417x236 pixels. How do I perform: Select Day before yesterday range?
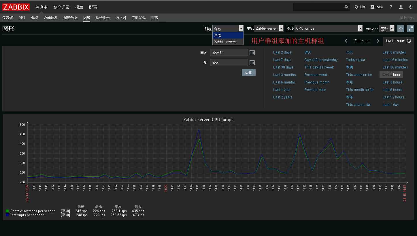(321, 60)
